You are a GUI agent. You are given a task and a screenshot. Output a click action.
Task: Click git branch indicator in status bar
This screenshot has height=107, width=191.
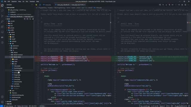pyautogui.click(x=9, y=106)
